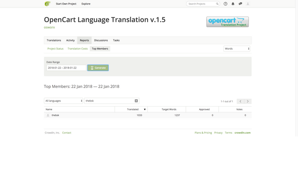Sort by the Approved column header
Screen dimensions: 298x169
point(202,109)
